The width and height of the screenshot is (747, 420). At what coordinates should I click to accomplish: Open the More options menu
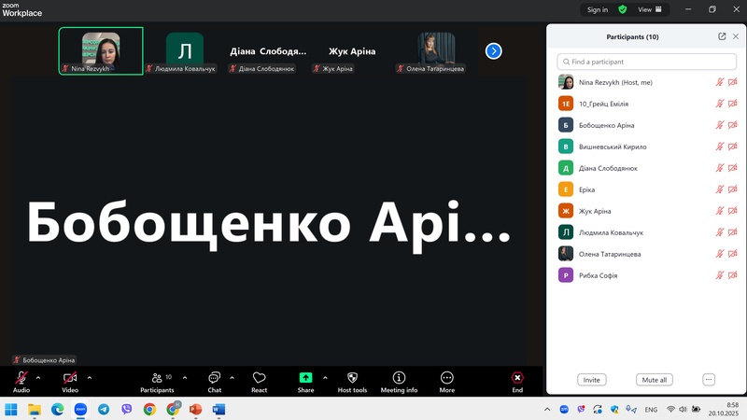point(446,381)
